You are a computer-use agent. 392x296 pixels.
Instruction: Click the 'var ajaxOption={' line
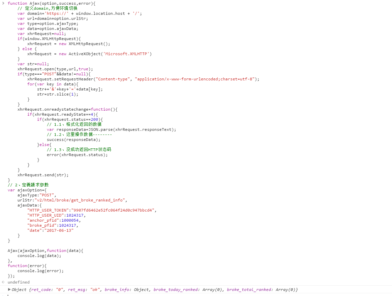27,190
